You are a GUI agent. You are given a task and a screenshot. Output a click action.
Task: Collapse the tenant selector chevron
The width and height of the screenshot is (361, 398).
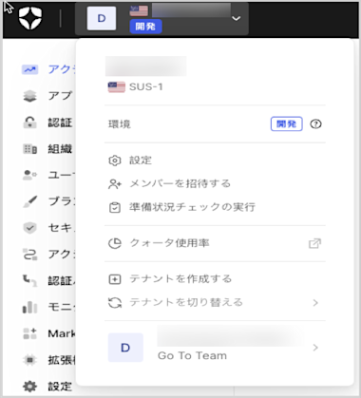pos(236,18)
